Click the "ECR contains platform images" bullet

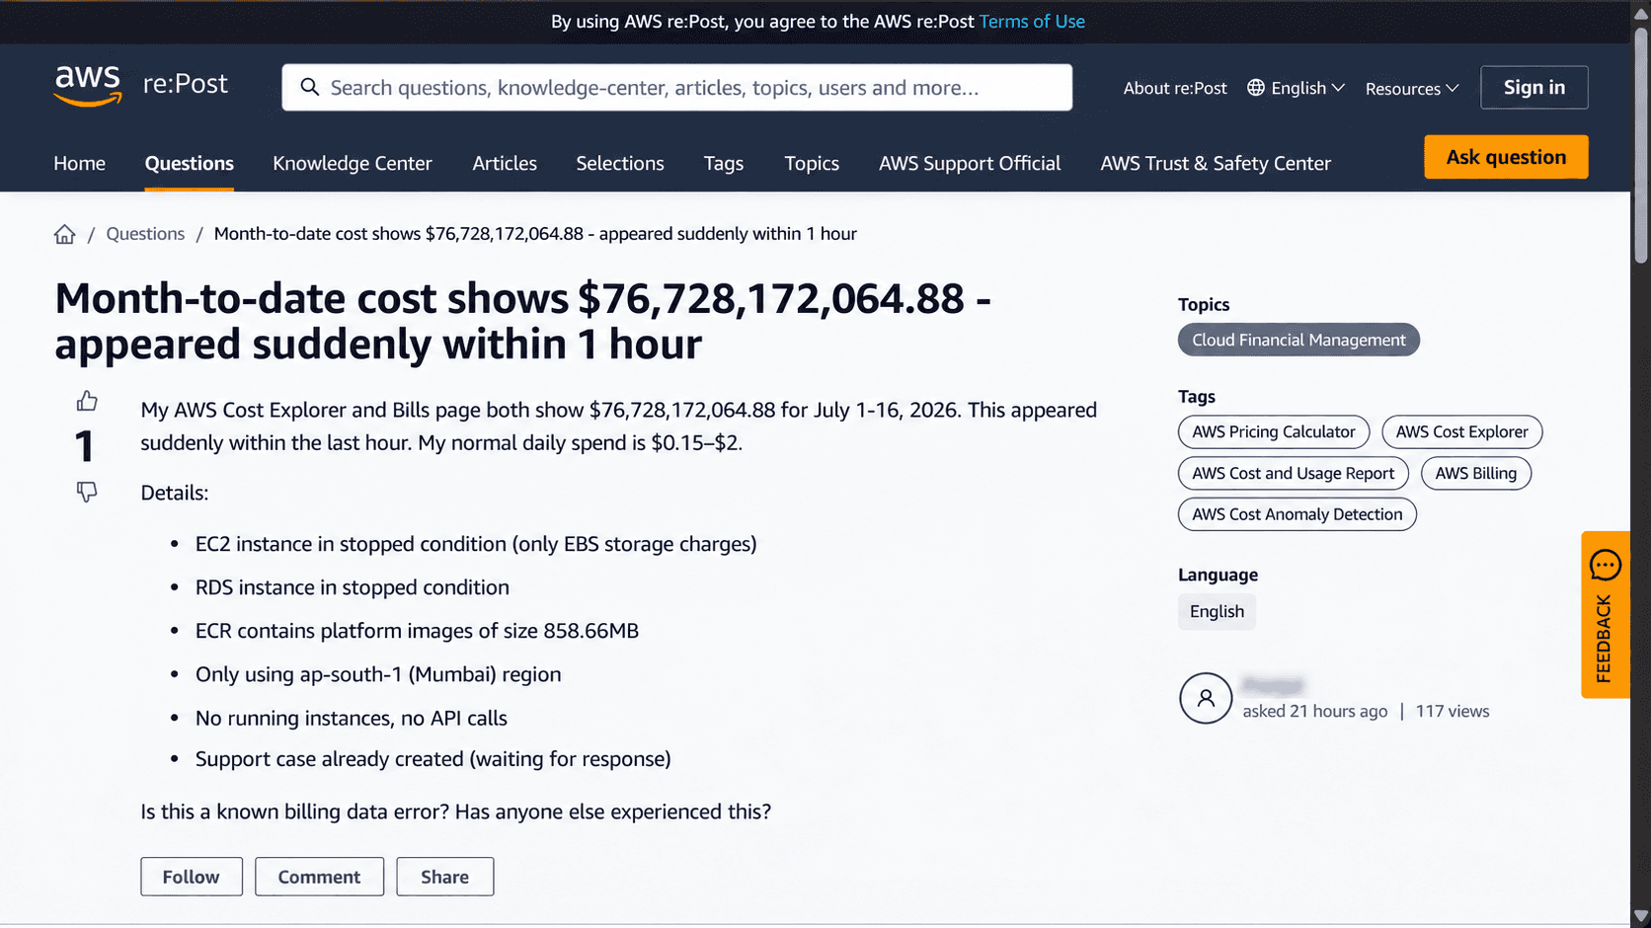coord(417,631)
